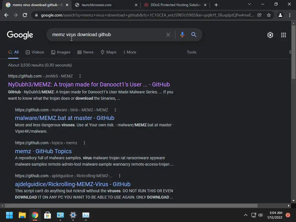Go back to the previous page
296x222 pixels.
[x=6, y=15]
